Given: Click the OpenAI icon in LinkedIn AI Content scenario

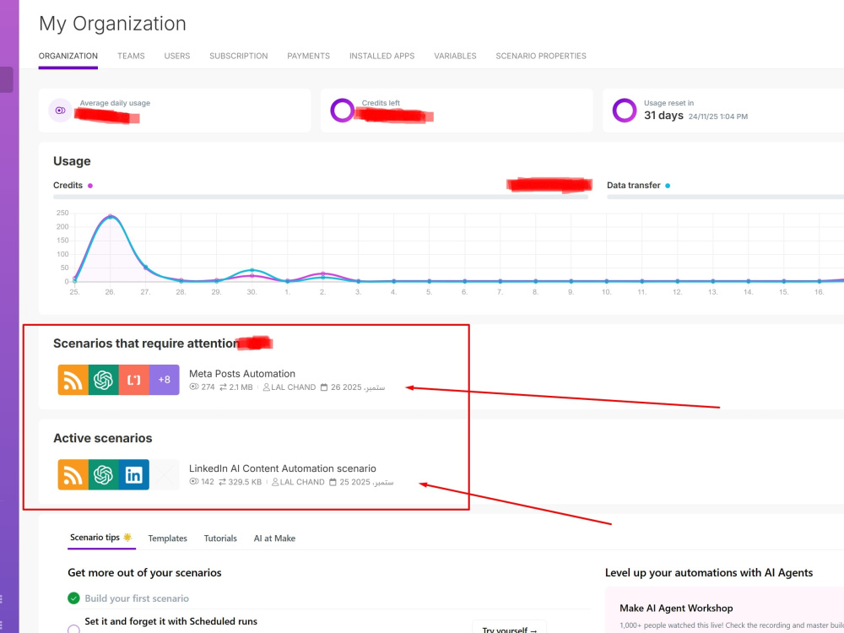Looking at the screenshot, I should pos(103,474).
